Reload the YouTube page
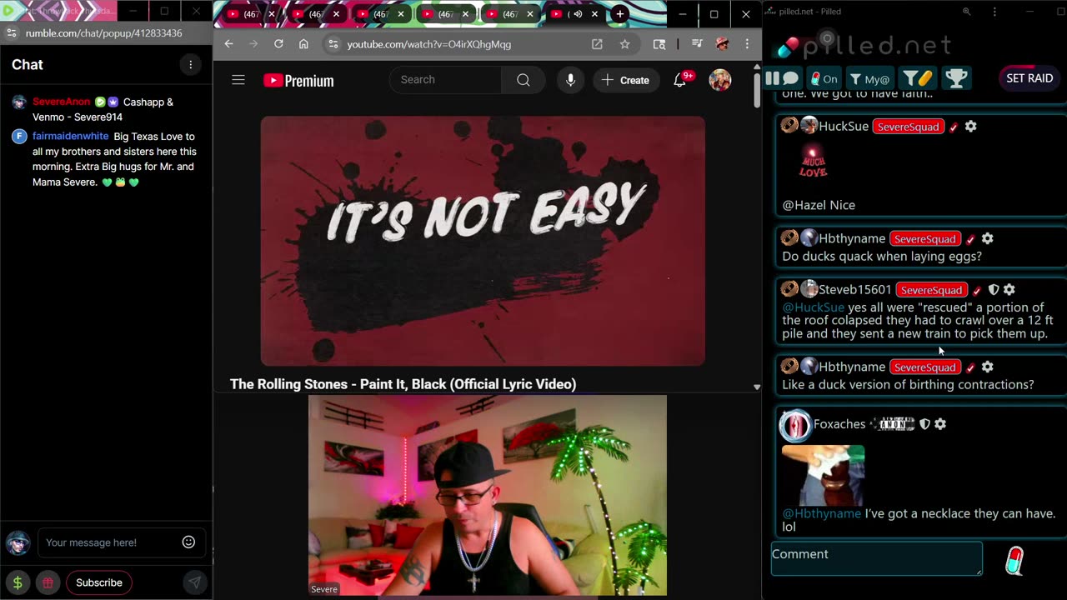Image resolution: width=1067 pixels, height=600 pixels. point(278,44)
